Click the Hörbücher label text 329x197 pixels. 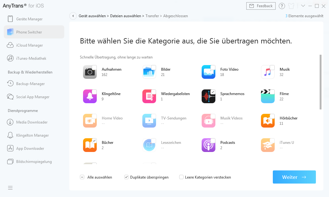coord(288,118)
